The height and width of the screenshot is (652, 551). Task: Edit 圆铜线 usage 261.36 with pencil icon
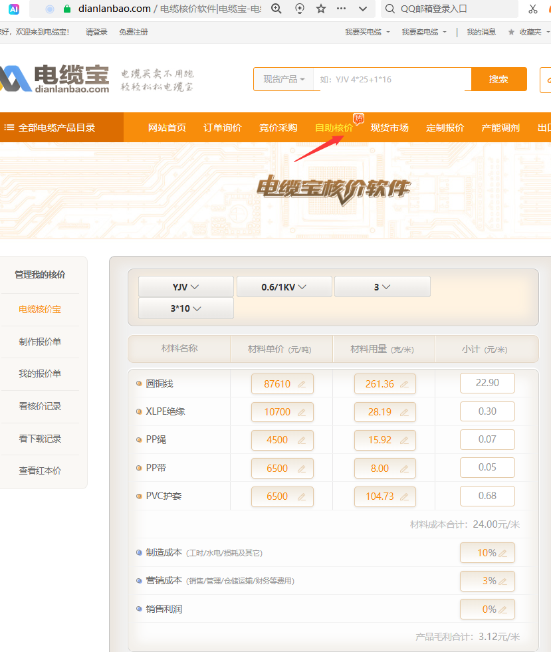coord(404,384)
